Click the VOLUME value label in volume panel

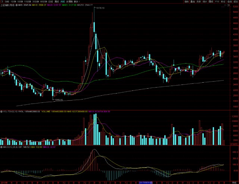click(54, 111)
